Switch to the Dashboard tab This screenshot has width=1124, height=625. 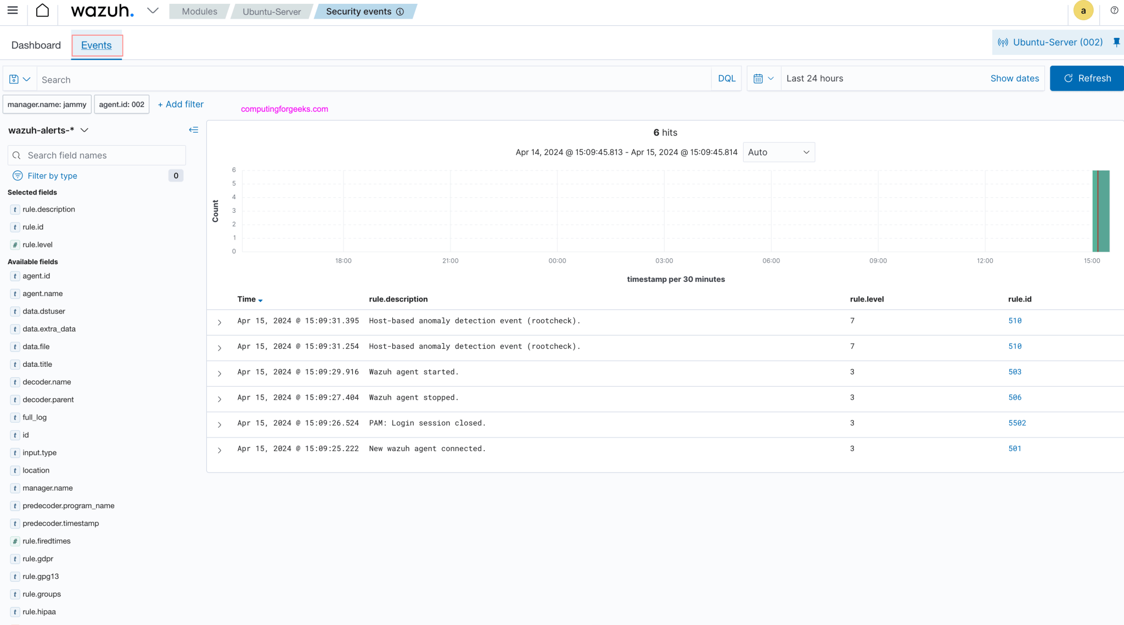tap(36, 45)
